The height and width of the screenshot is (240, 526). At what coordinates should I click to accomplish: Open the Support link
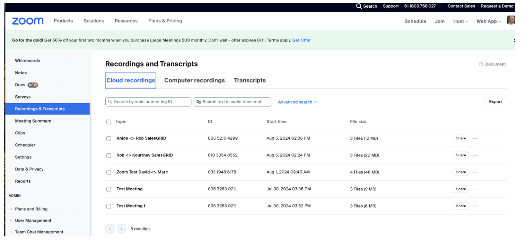[390, 6]
